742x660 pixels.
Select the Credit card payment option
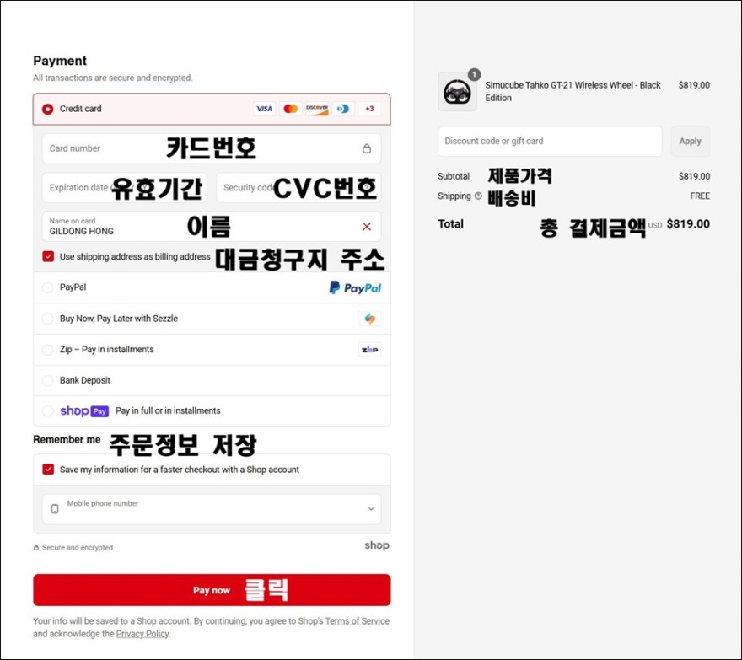pos(48,109)
